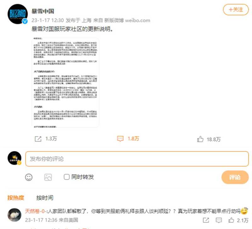The height and width of the screenshot is (229, 252).
Task: Enable the 同时转发 checkbox
Action: tap(66, 177)
